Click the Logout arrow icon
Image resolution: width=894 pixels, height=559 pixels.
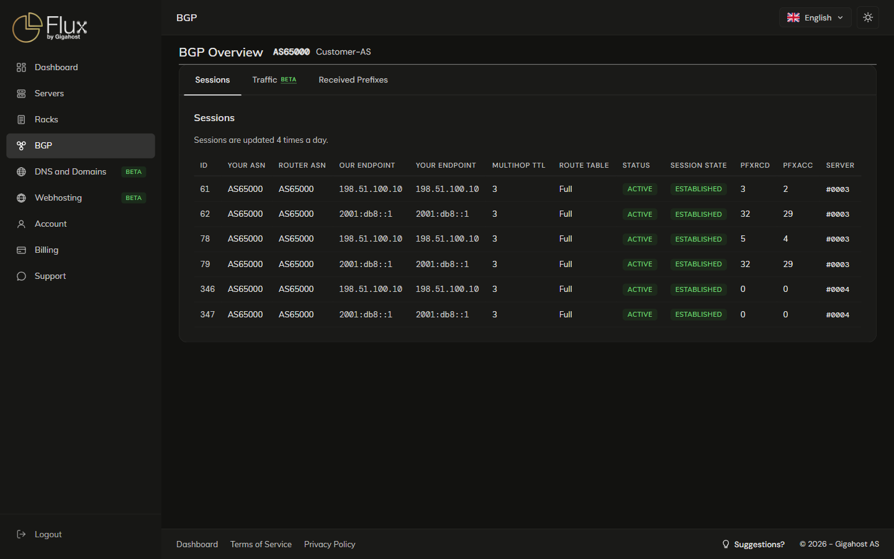click(x=21, y=534)
